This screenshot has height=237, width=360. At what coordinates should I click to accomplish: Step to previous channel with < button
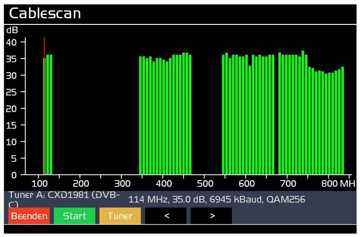[x=166, y=216]
